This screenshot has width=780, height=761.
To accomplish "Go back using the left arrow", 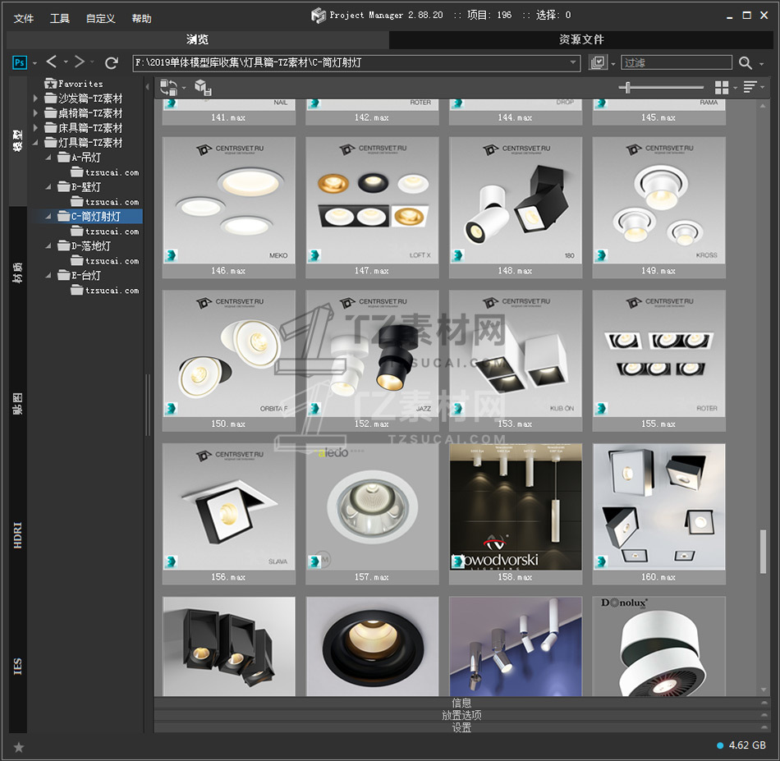I will click(x=52, y=62).
